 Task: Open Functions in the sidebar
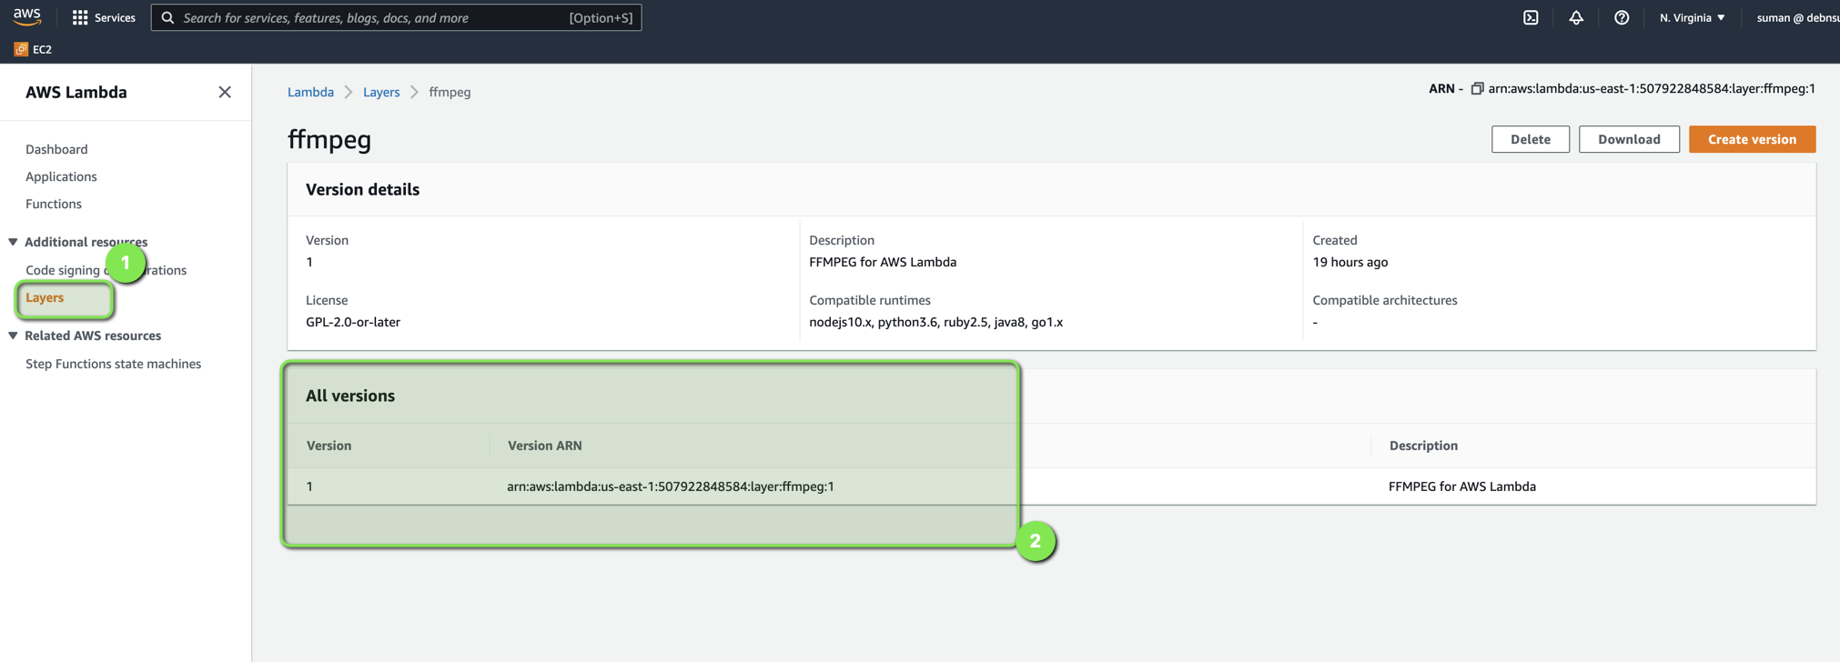(54, 204)
